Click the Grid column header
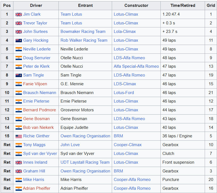Image resolution: width=217 pixels, height=193 pixels. click(211, 5)
